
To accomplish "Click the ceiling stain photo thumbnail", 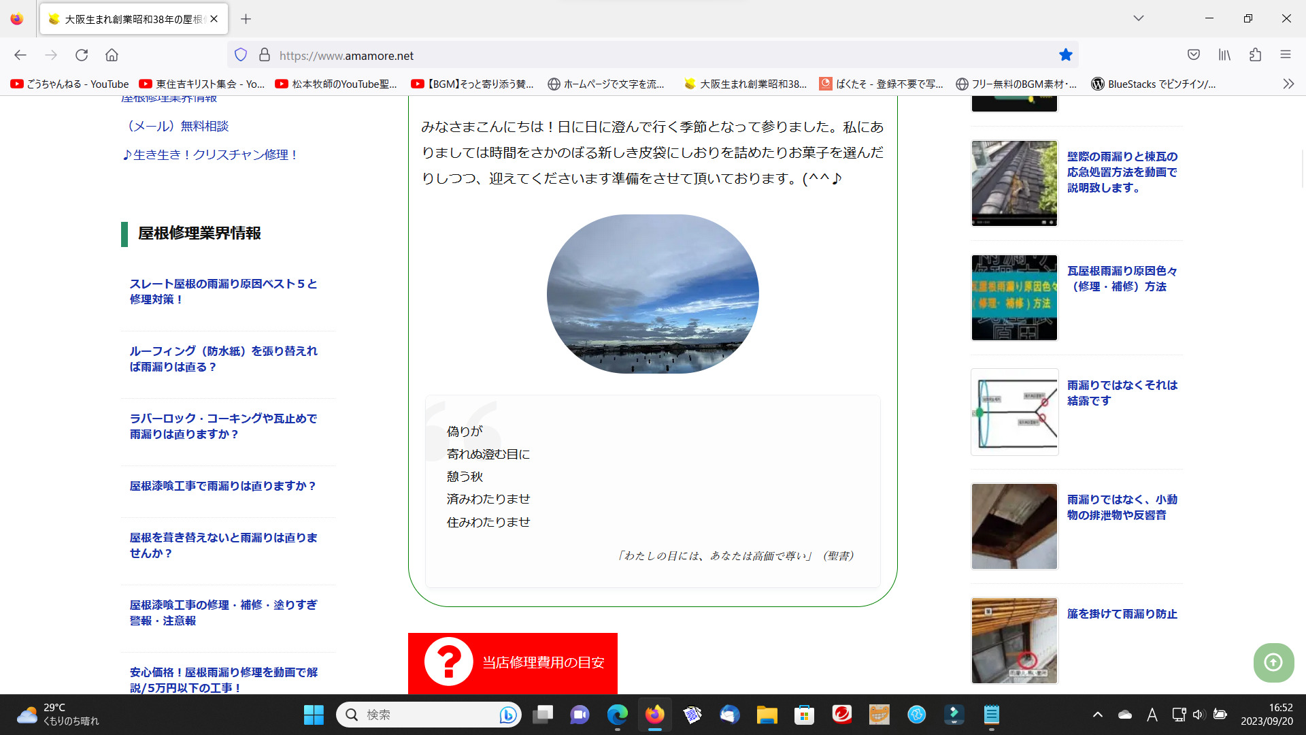I will pyautogui.click(x=1014, y=526).
